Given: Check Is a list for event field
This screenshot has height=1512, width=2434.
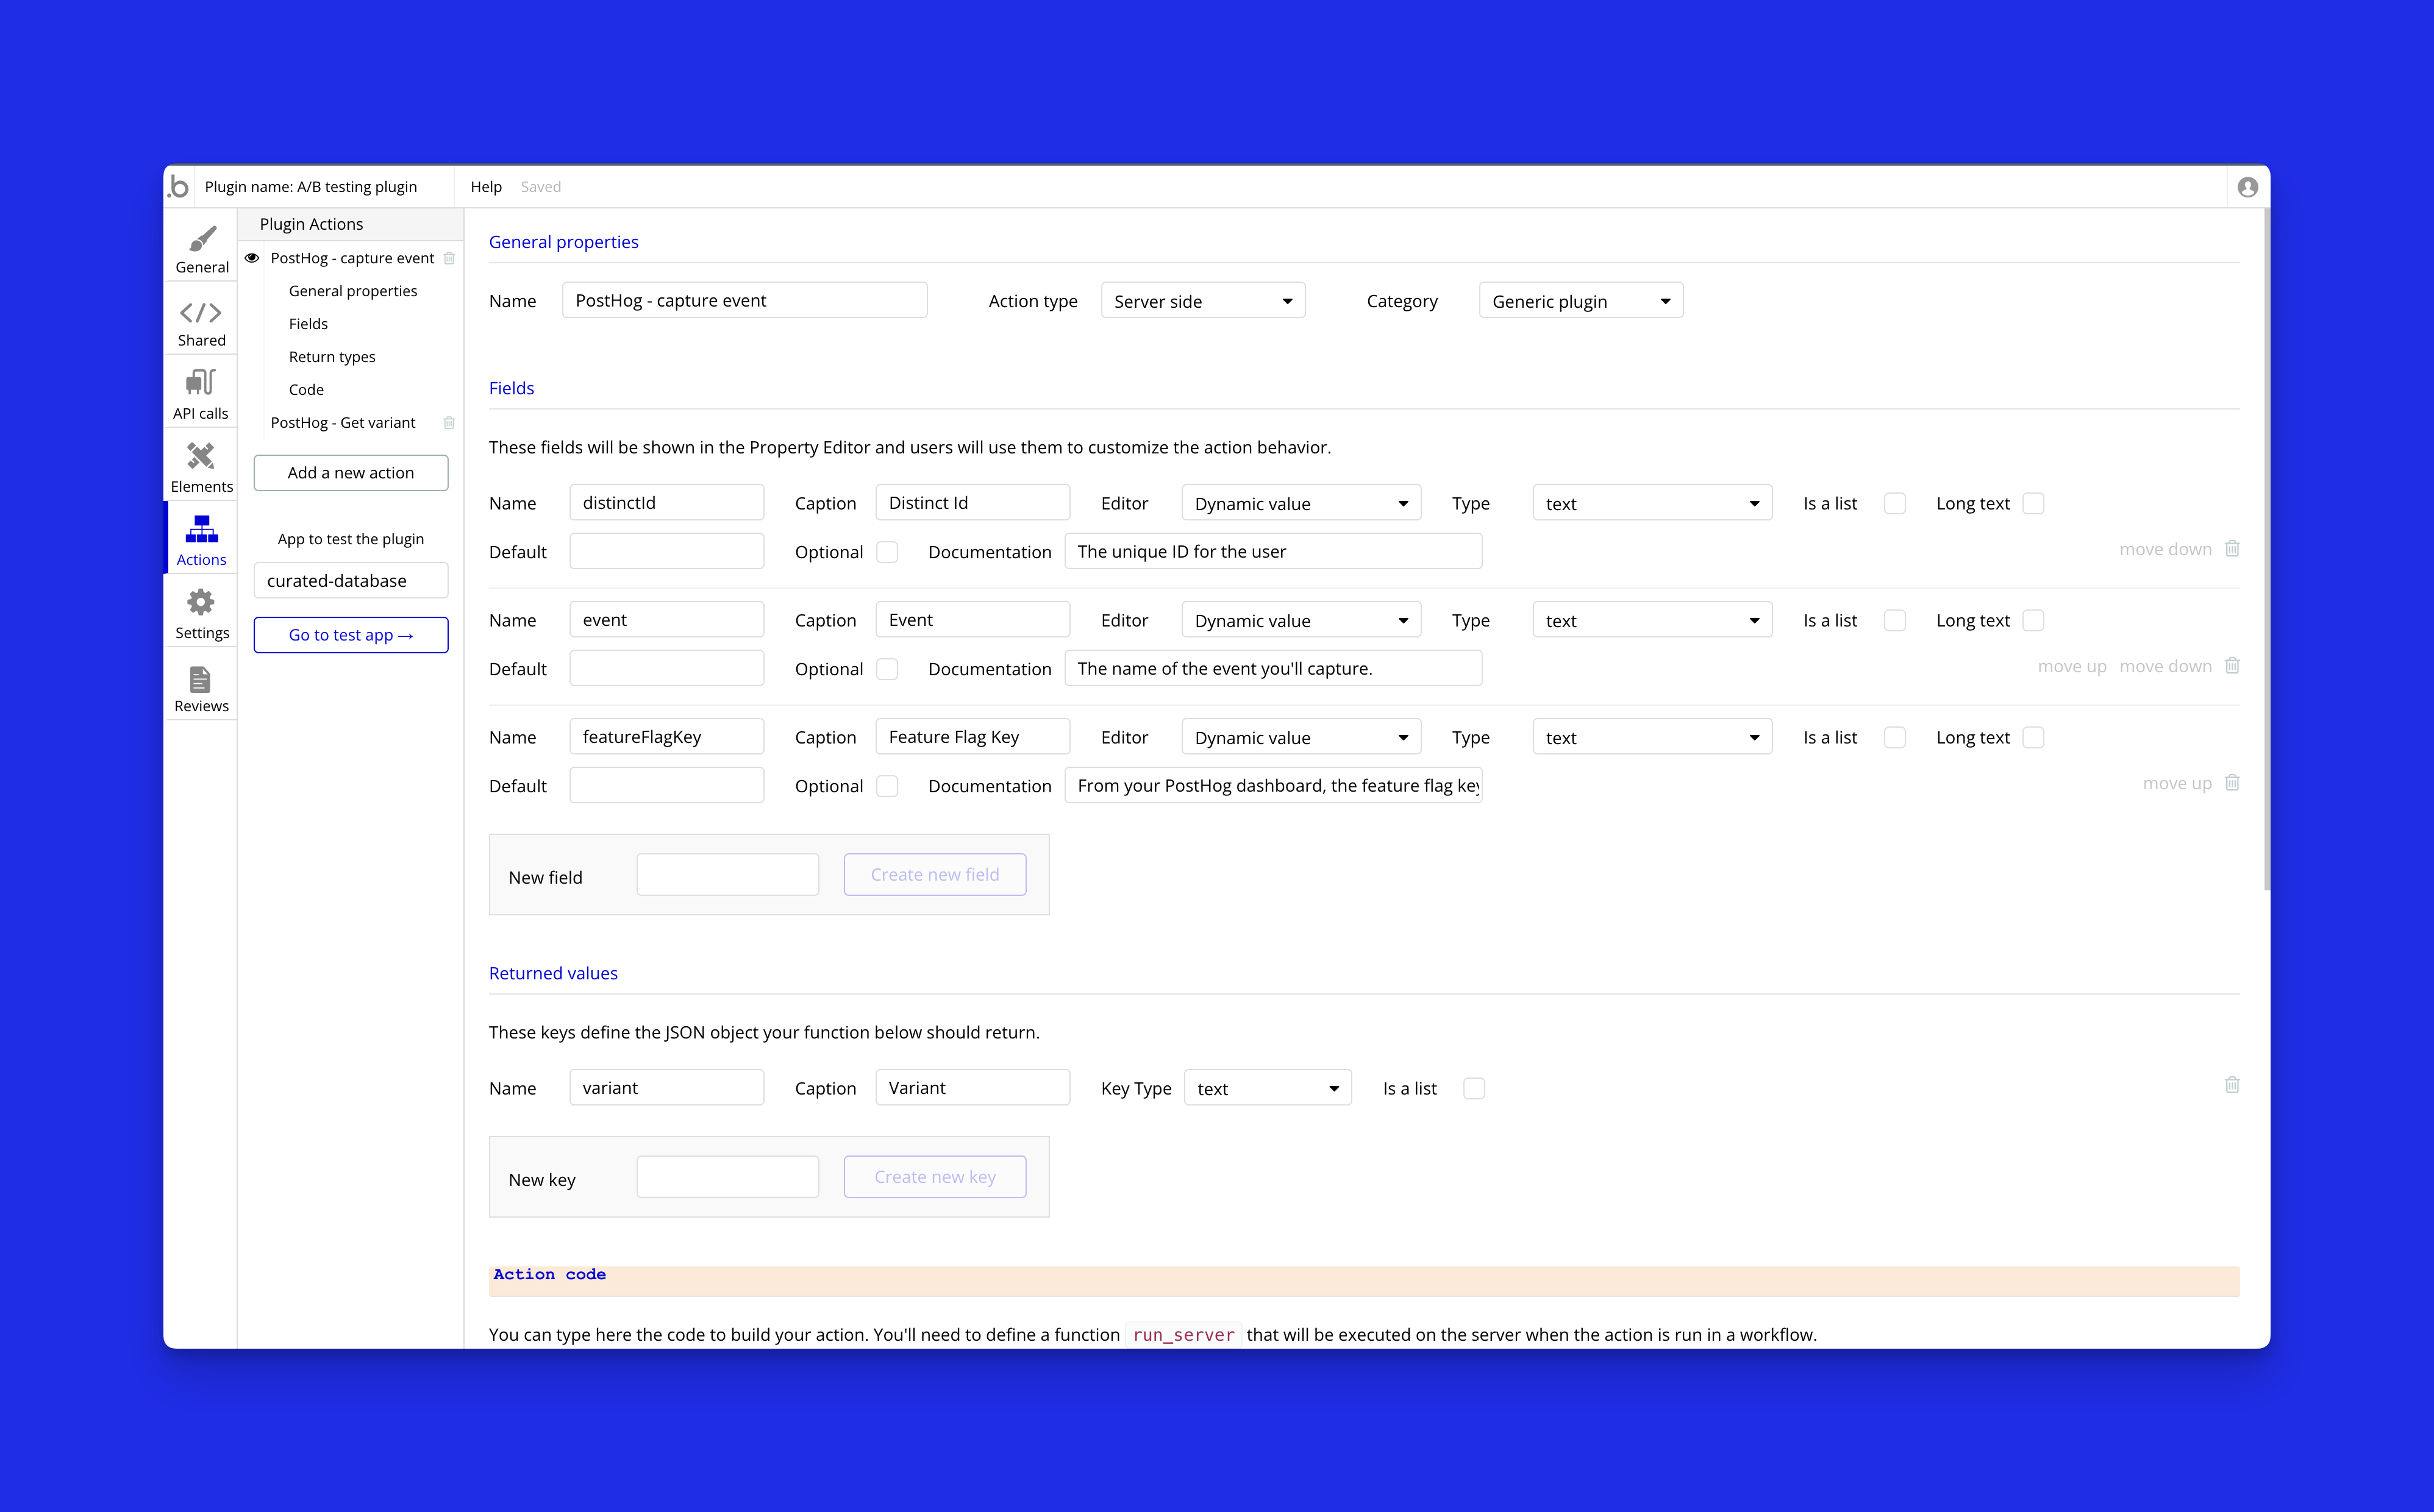Looking at the screenshot, I should [1894, 620].
